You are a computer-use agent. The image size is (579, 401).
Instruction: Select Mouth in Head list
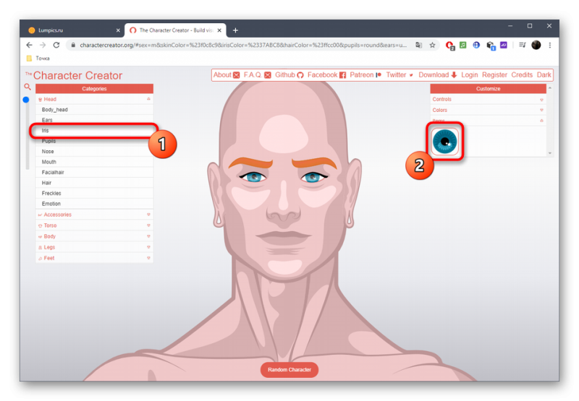(94, 162)
